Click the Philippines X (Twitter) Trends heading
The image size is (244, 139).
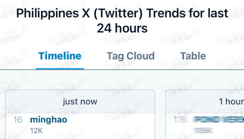[122, 21]
